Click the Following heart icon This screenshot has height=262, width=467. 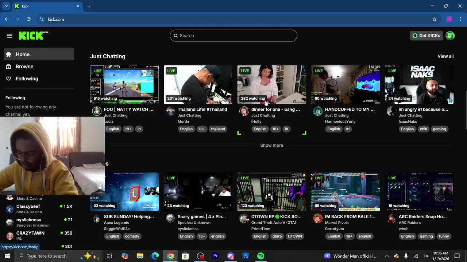9,79
